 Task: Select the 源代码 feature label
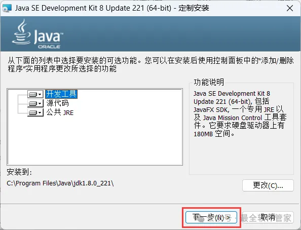57,103
